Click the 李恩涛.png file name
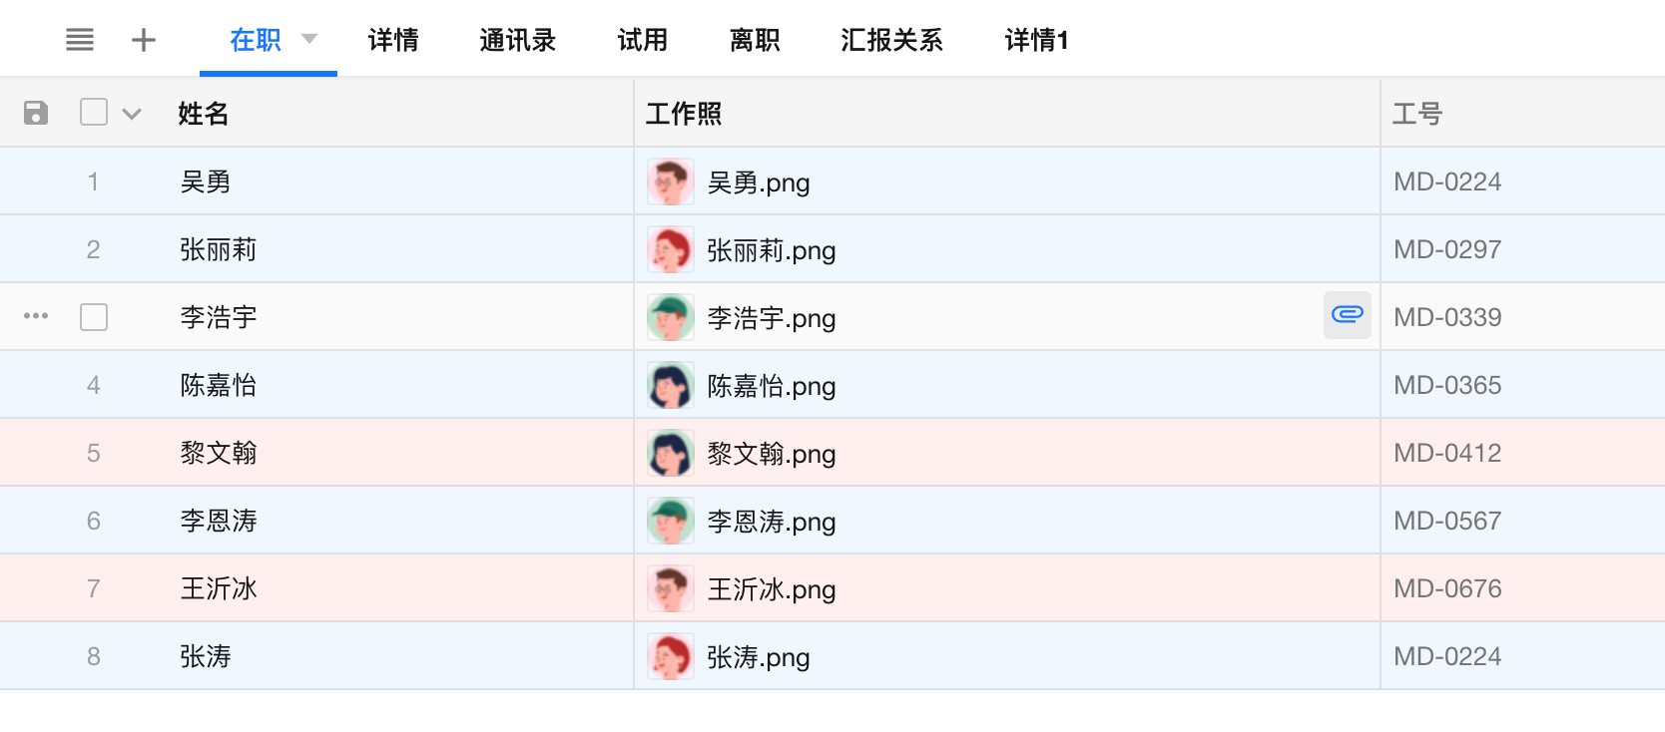This screenshot has height=732, width=1665. [x=772, y=522]
